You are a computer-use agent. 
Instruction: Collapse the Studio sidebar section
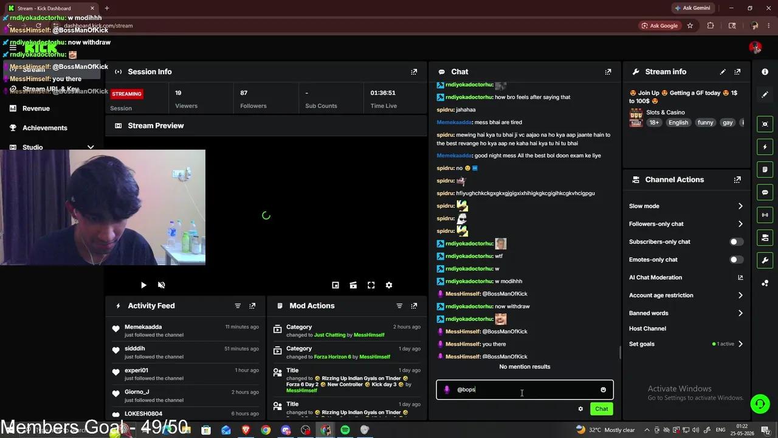(91, 147)
